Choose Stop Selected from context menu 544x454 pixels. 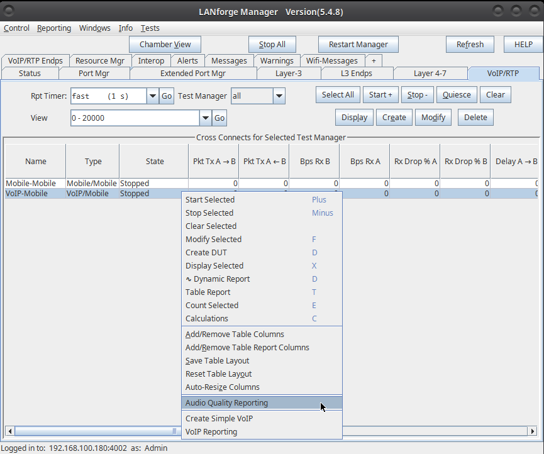pos(262,213)
